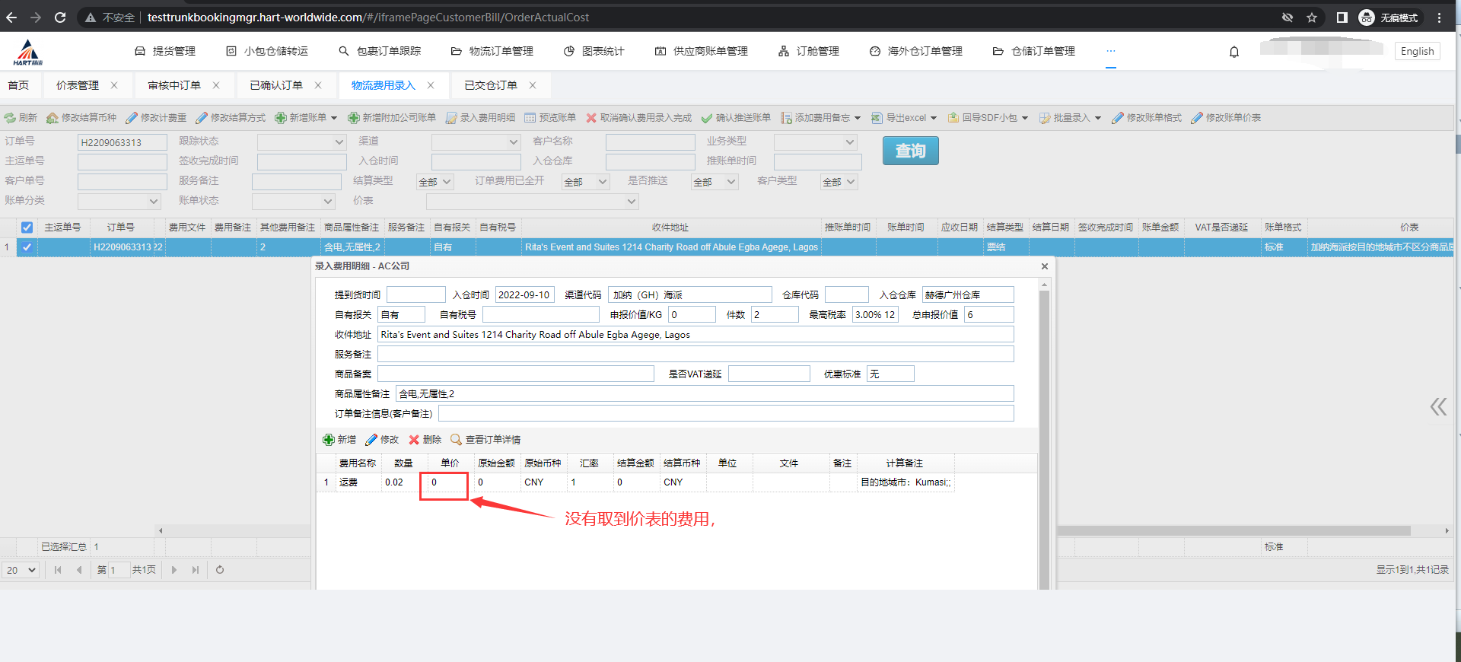
Task: Open the 跟踪状态 dropdown
Action: tap(301, 142)
